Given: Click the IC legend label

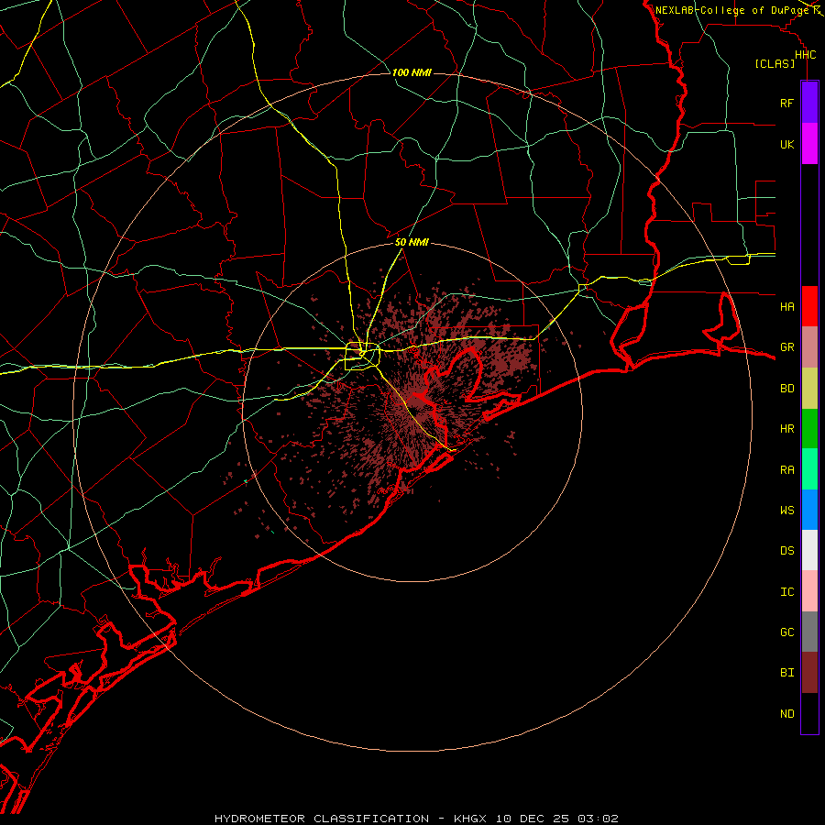Looking at the screenshot, I should tap(786, 591).
